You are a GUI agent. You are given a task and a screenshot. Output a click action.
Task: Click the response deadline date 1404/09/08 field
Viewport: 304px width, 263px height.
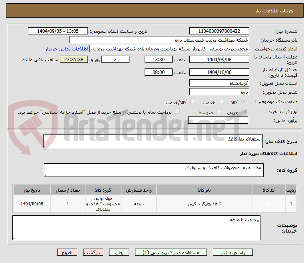click(x=219, y=59)
